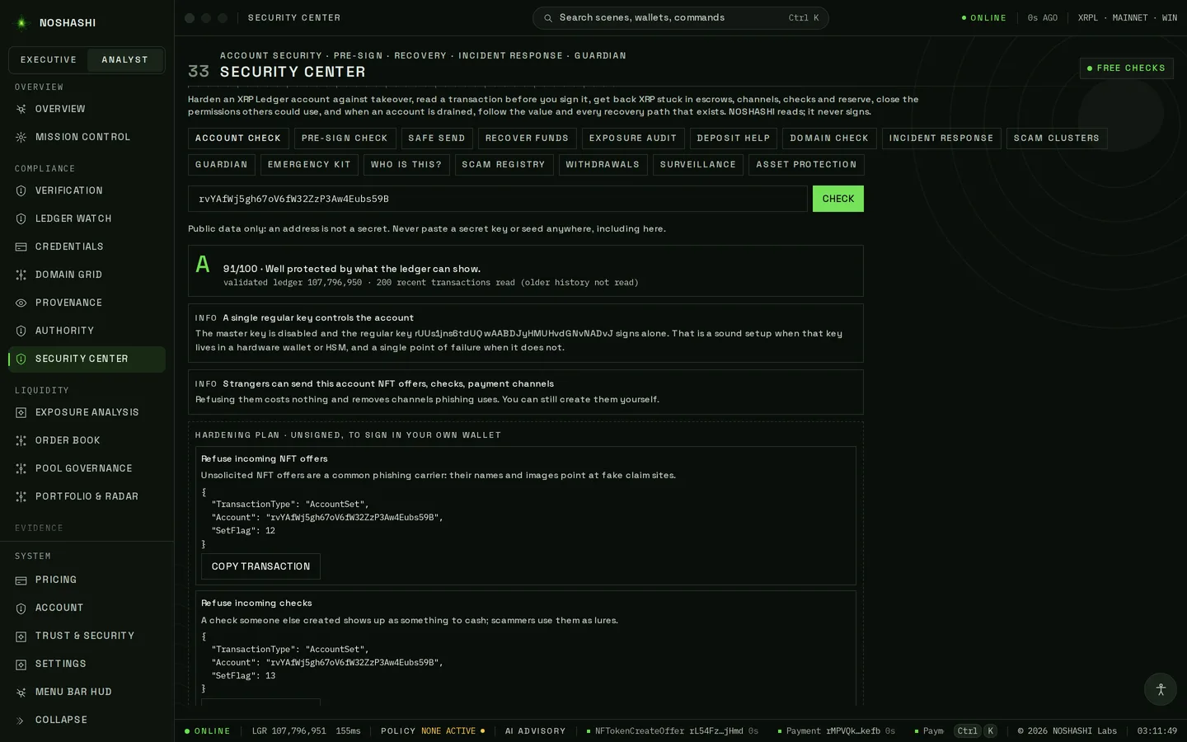Click the Mission Control sidebar icon

pyautogui.click(x=21, y=137)
